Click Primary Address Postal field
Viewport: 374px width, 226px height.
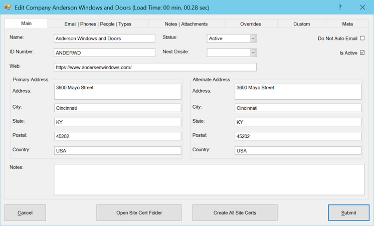pos(118,136)
